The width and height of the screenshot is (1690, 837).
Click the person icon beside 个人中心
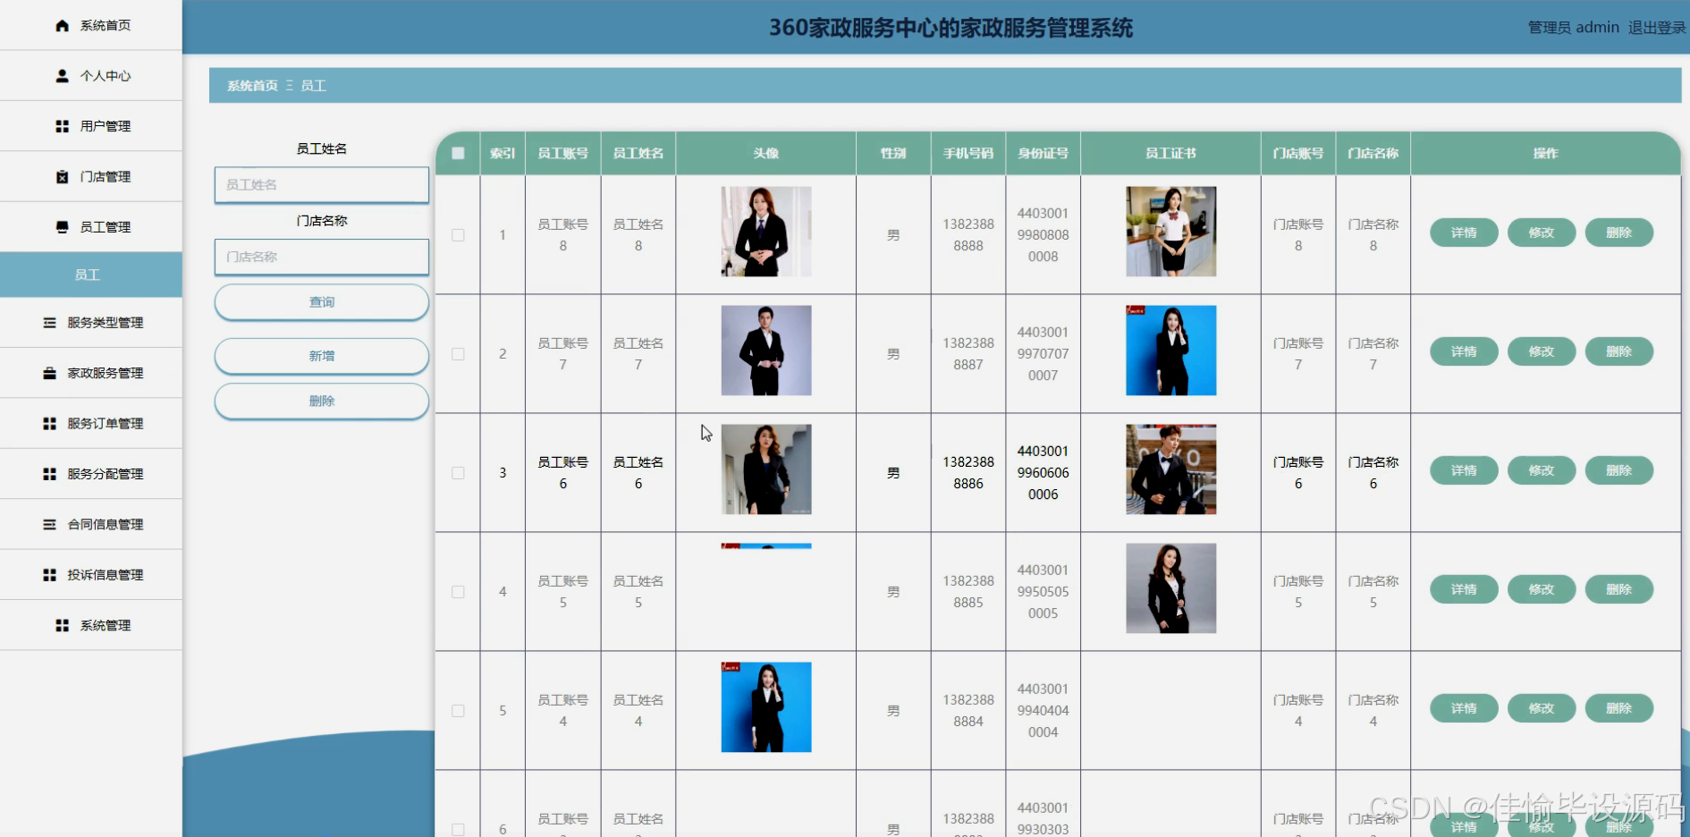pos(62,76)
